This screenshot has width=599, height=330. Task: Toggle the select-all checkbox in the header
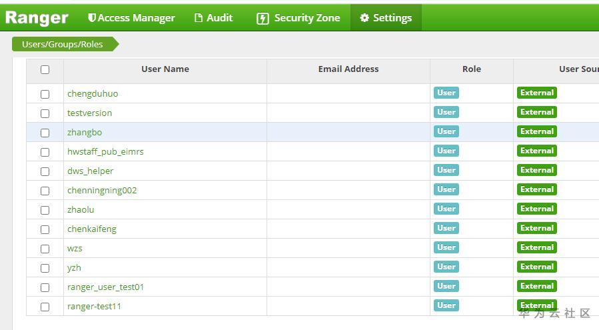click(x=45, y=69)
